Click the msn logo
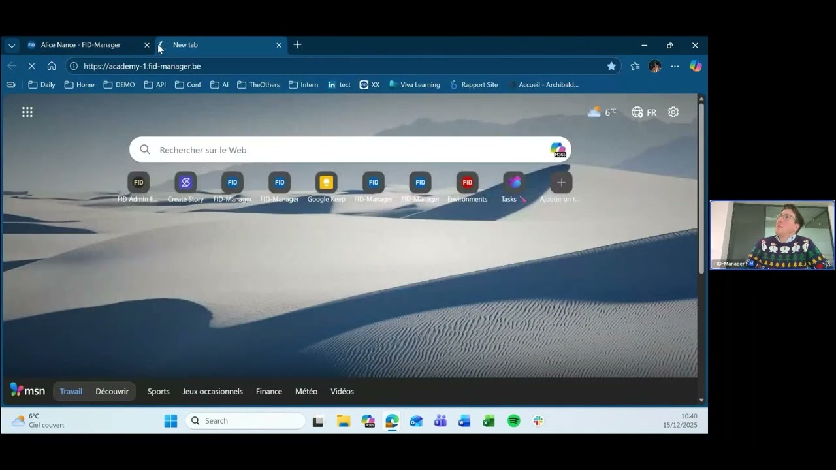836x470 pixels. coord(27,390)
